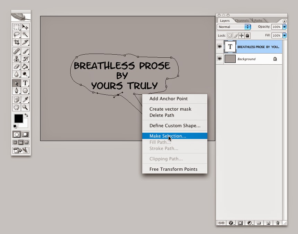Open the Layers palette flyout menu
Screen dimensions: 298x234
point(285,21)
